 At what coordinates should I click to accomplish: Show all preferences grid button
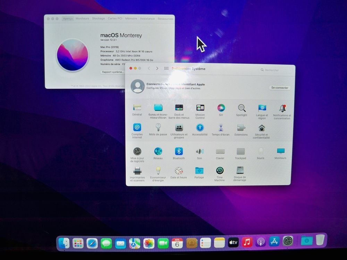coord(166,69)
